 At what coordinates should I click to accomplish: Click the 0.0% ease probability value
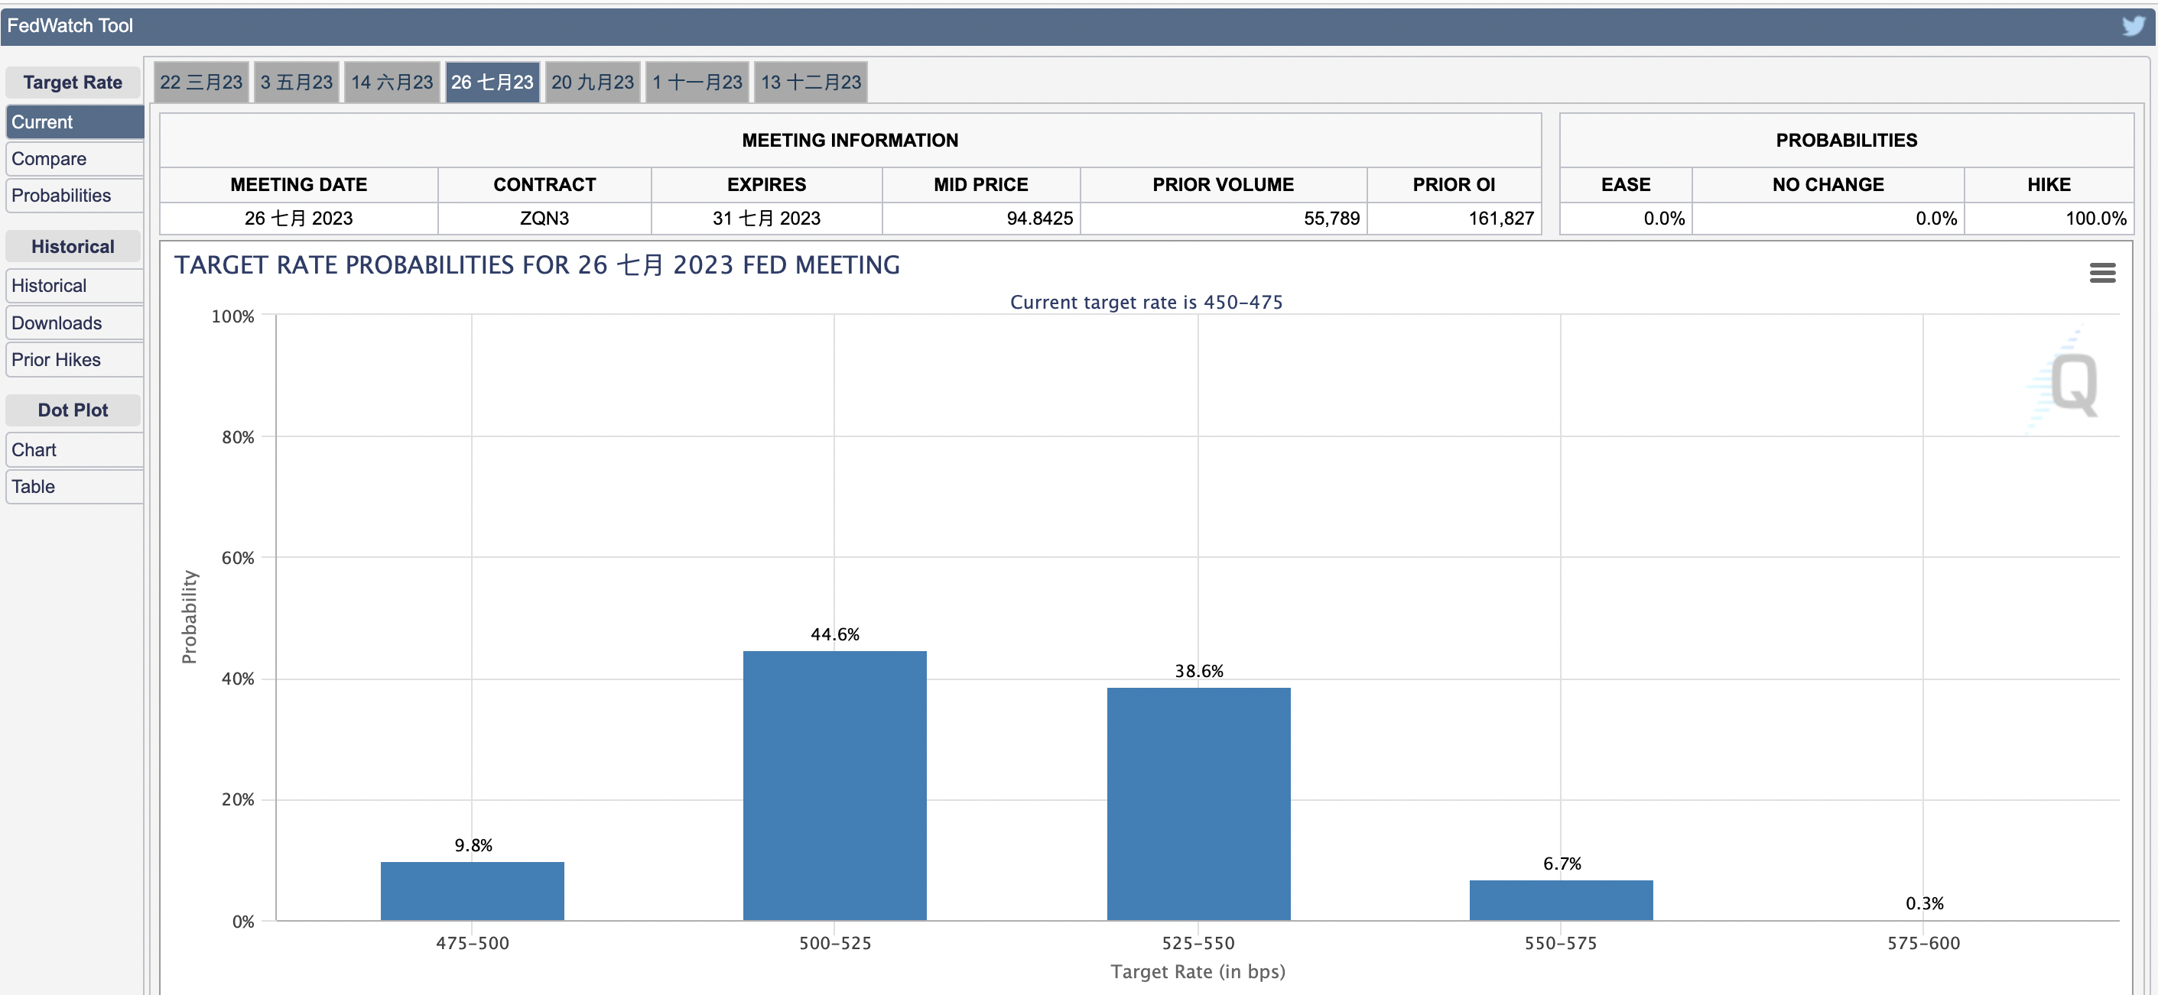[x=1664, y=219]
